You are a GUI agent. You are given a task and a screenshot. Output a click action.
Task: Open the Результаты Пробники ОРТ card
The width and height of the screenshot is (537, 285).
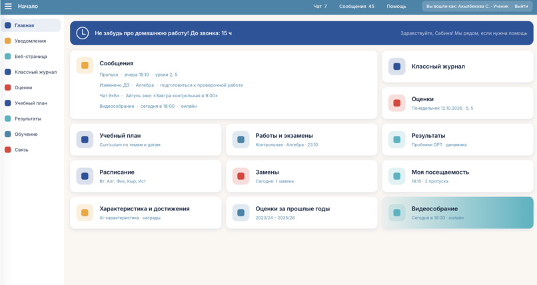[458, 140]
